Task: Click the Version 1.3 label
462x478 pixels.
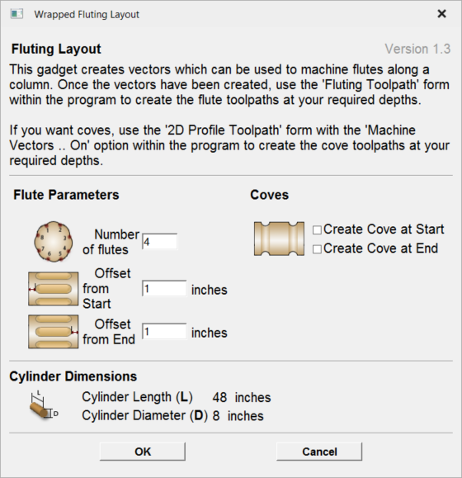Action: tap(417, 49)
